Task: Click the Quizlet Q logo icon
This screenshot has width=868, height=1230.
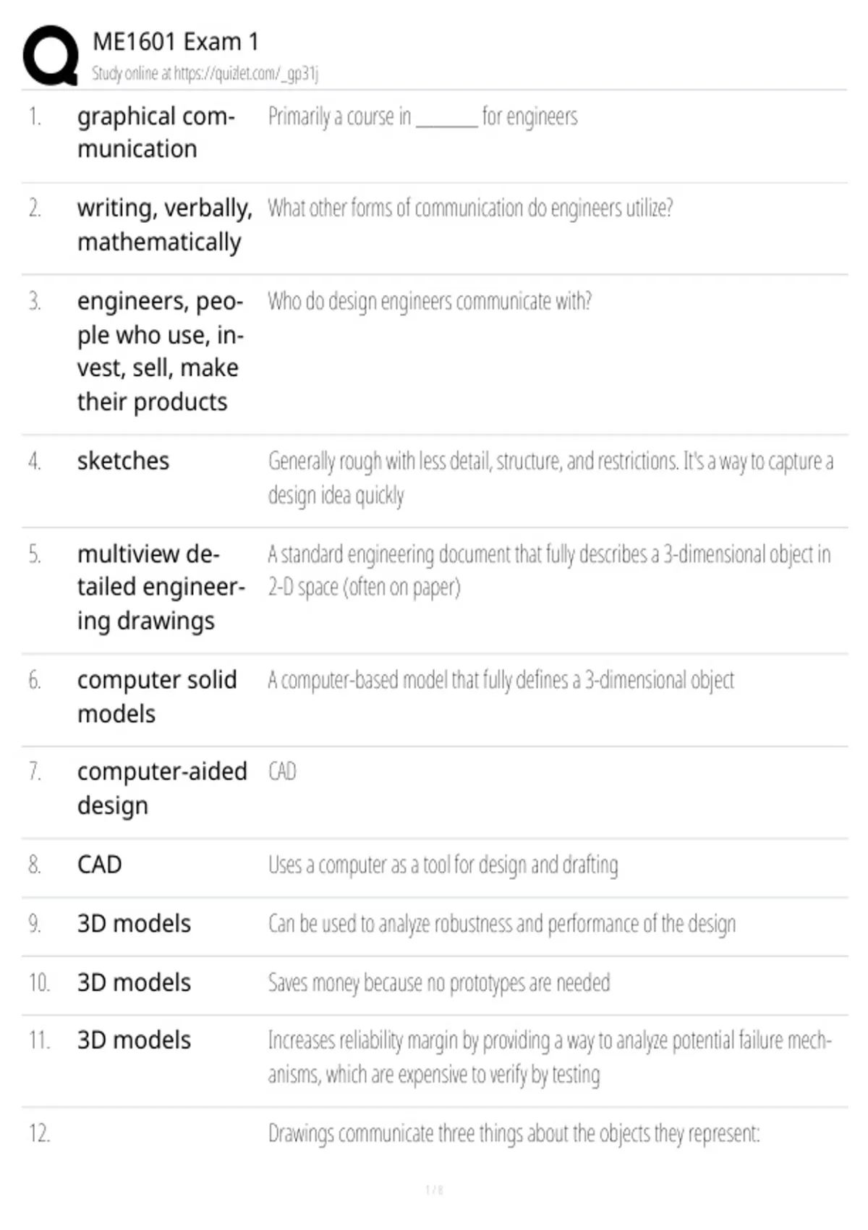Action: 51,56
